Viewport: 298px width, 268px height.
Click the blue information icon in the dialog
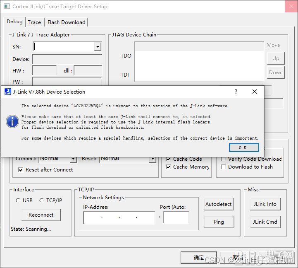(12, 121)
